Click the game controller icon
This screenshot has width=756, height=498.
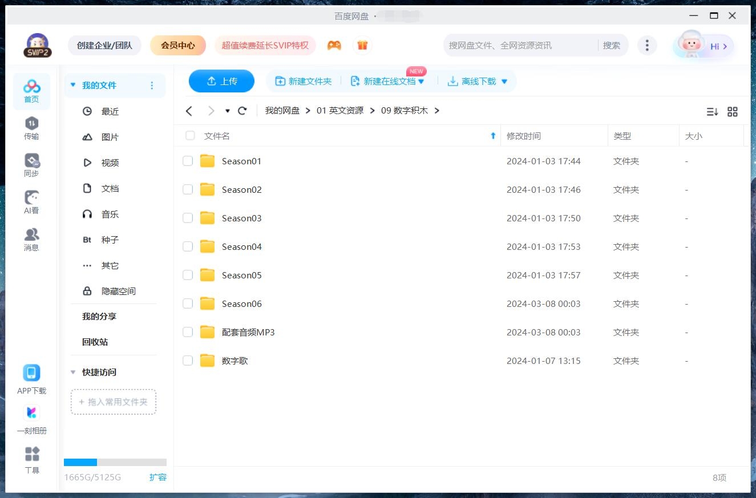coord(334,46)
